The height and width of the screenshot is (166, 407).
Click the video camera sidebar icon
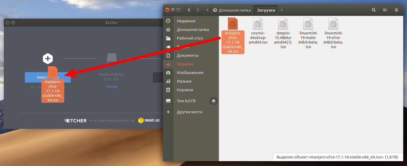click(x=168, y=47)
